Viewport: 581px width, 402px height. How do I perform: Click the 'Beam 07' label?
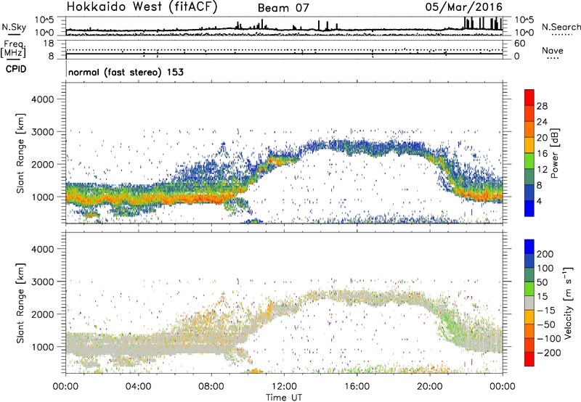click(x=283, y=8)
